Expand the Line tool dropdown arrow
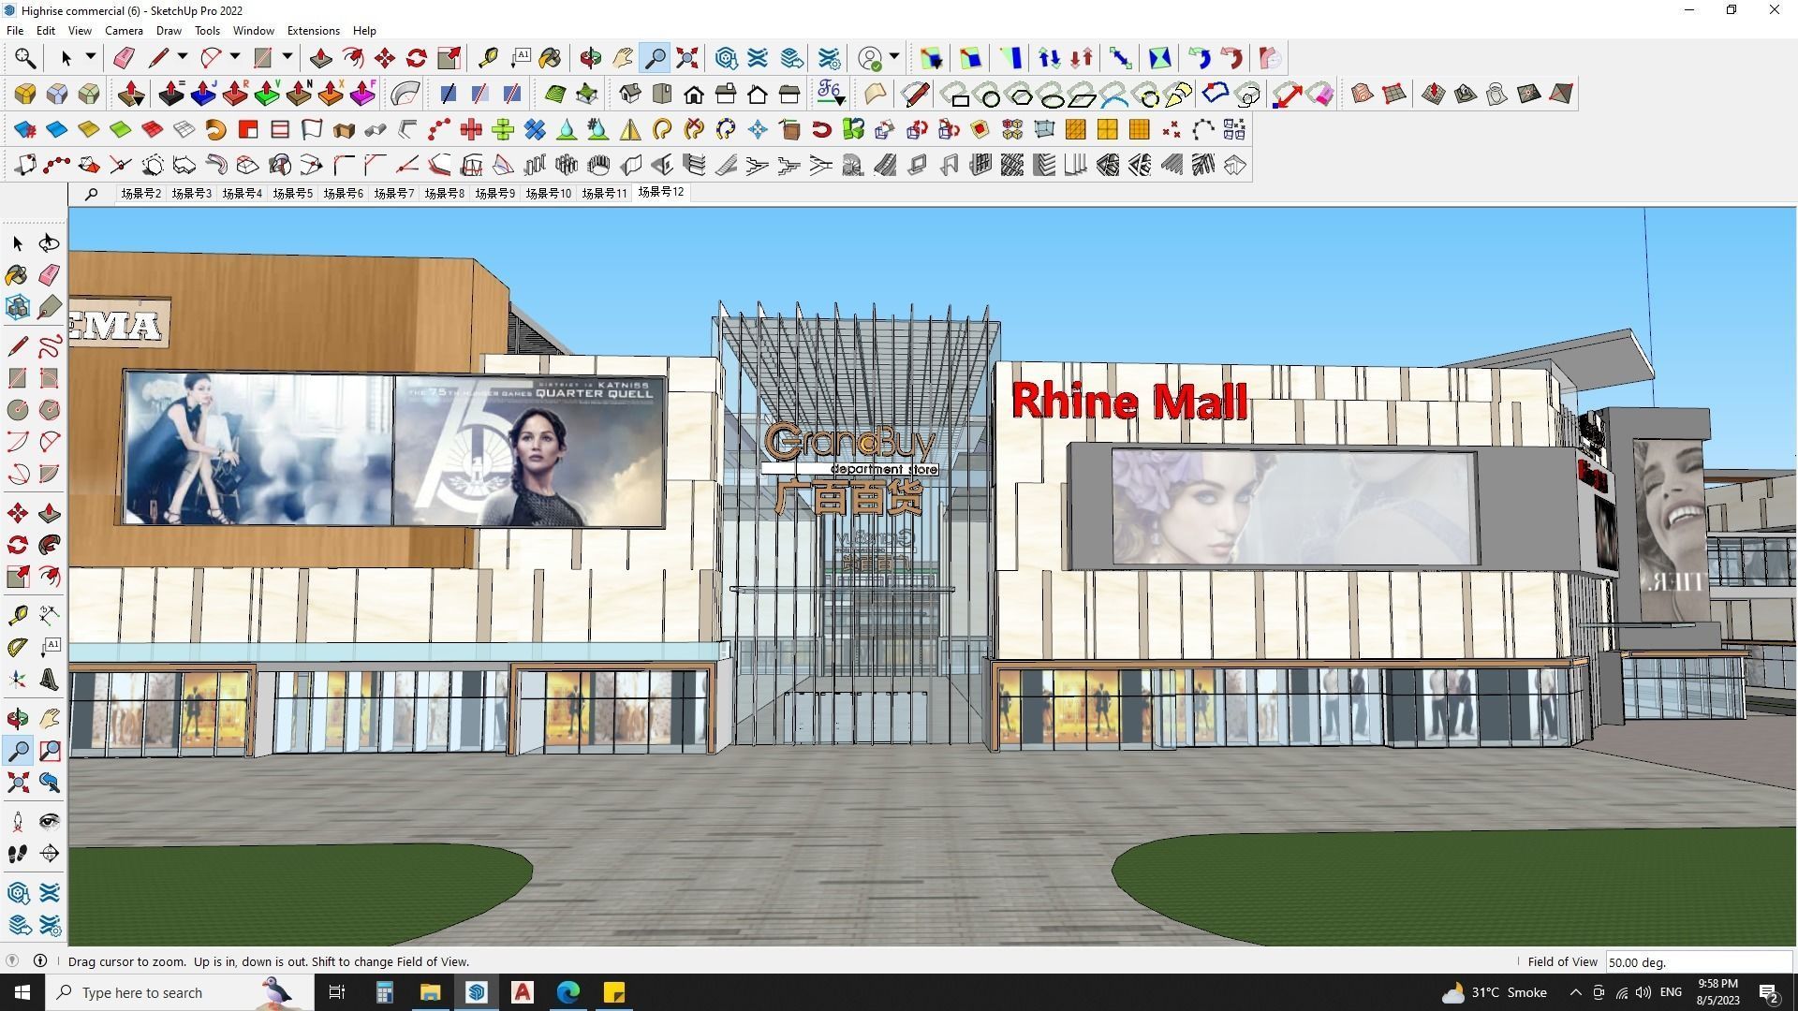Viewport: 1798px width, 1011px height. 183,58
